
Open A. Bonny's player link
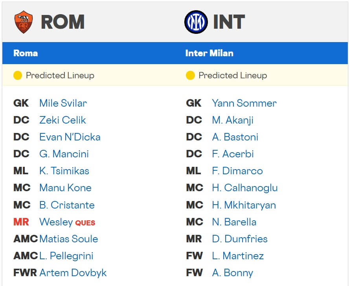[x=232, y=273]
